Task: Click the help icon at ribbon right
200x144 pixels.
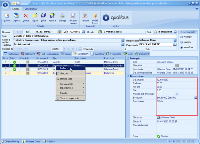Action: click(x=197, y=8)
